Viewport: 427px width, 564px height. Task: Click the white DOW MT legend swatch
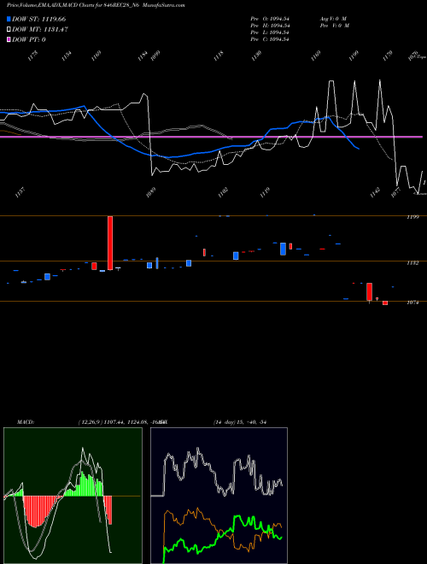(9, 29)
